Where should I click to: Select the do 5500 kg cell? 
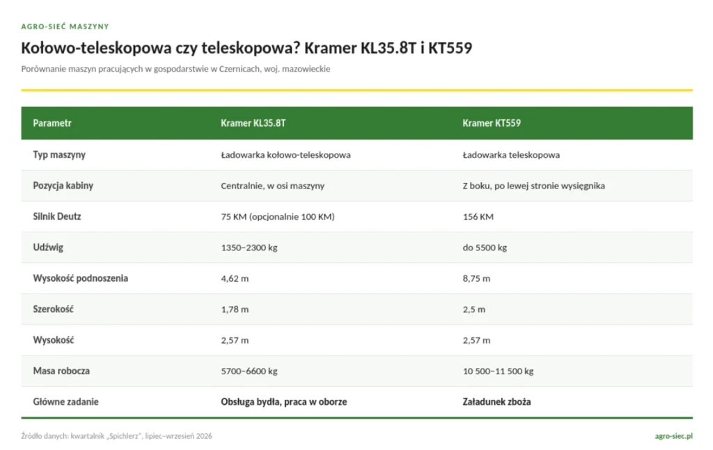click(x=485, y=248)
